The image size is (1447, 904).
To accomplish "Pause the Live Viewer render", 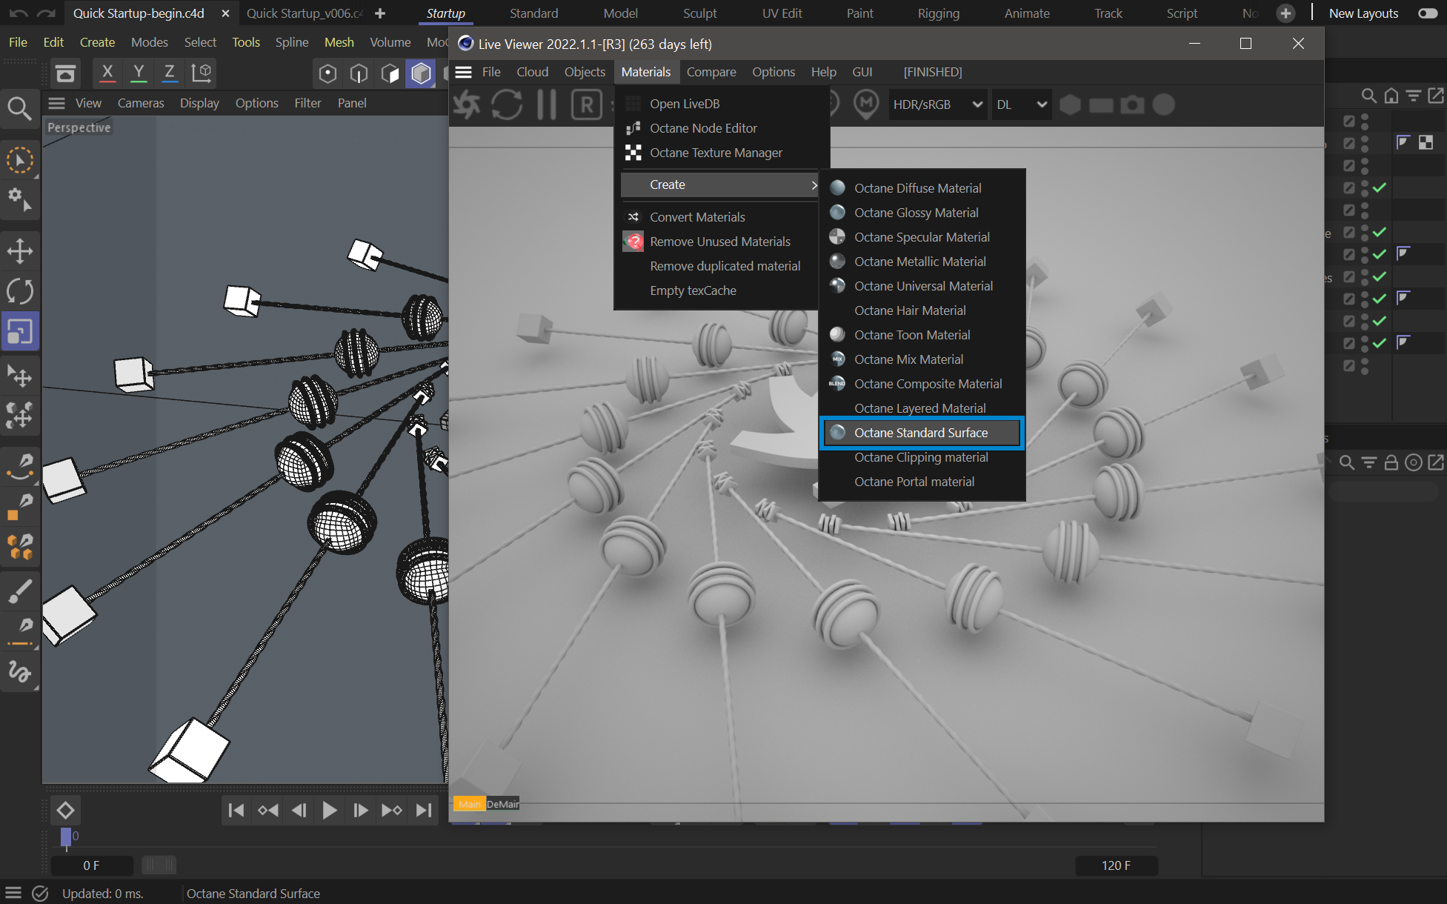I will pos(547,104).
